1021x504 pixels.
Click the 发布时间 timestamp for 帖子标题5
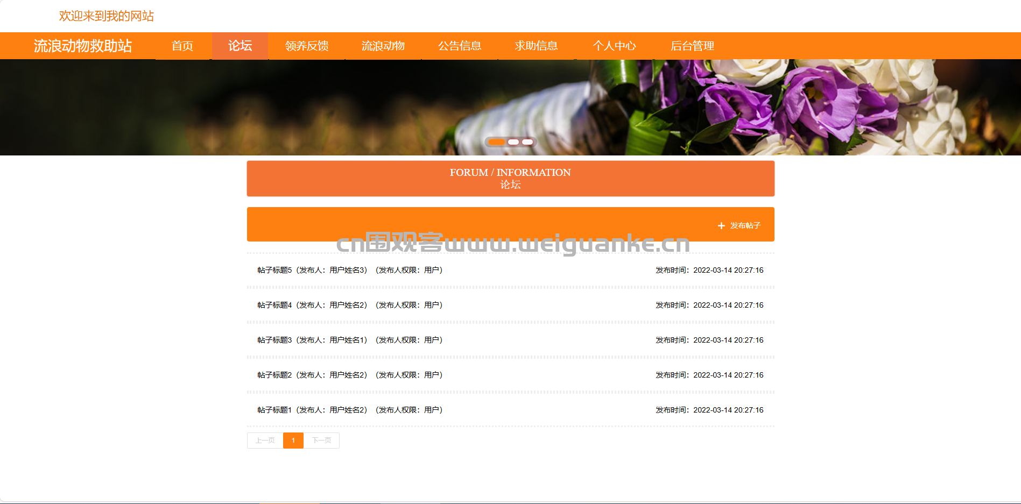pyautogui.click(x=709, y=270)
